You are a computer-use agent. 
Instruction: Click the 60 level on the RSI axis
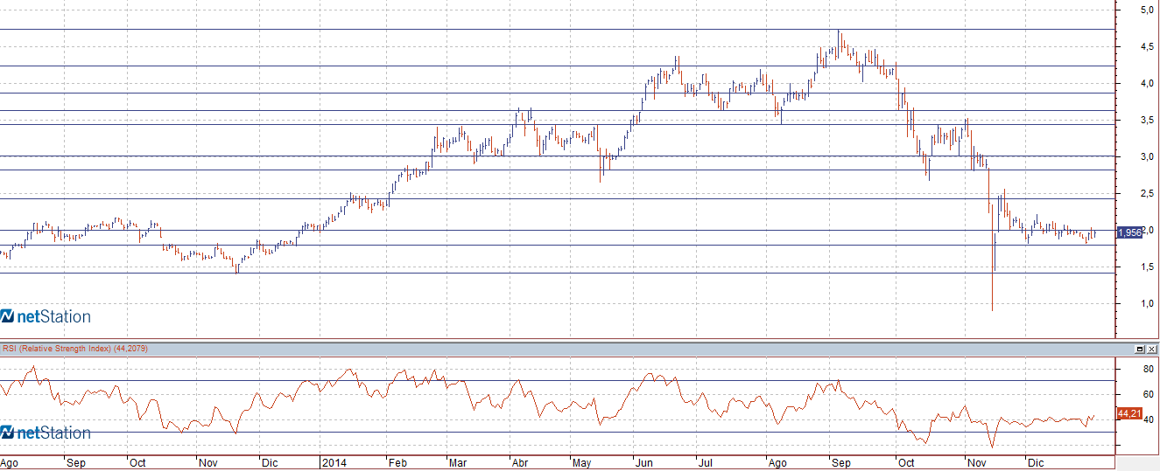[1147, 395]
